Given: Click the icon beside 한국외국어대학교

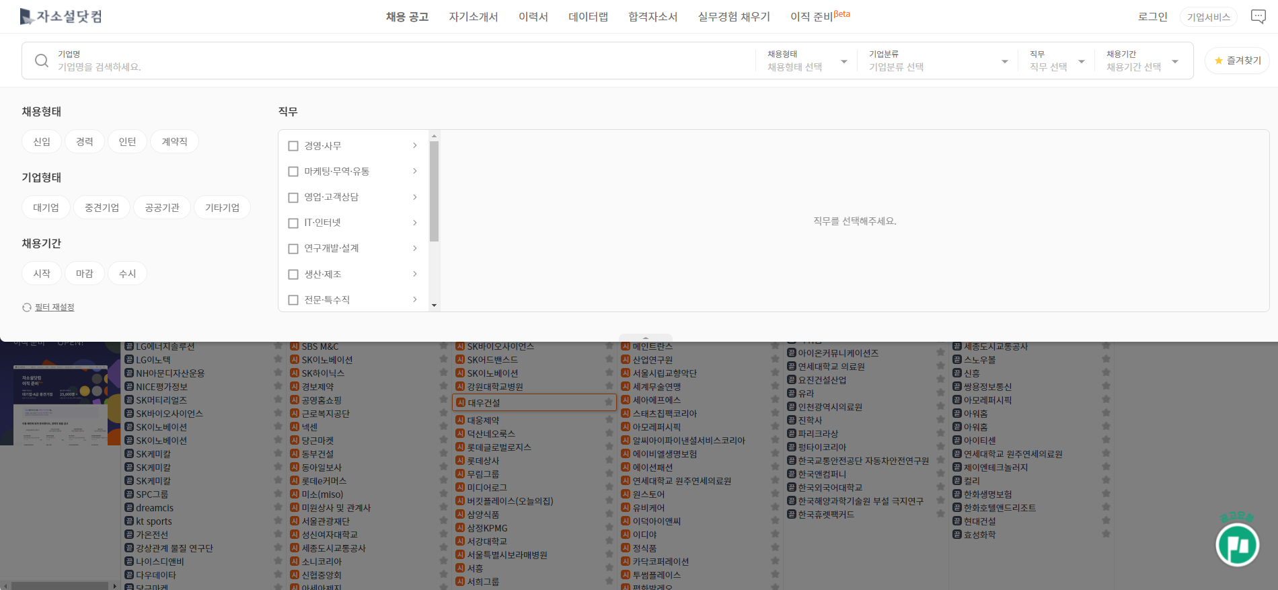Looking at the screenshot, I should (x=791, y=488).
